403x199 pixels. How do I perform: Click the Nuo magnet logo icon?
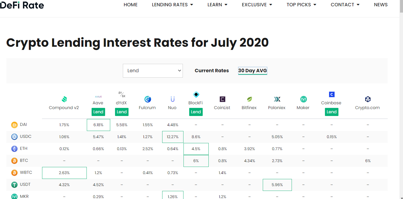tap(172, 99)
